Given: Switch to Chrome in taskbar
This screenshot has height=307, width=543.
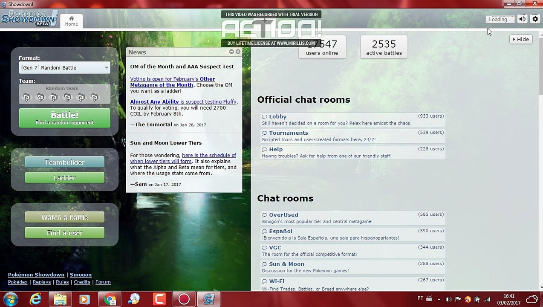Looking at the screenshot, I should click(110, 299).
